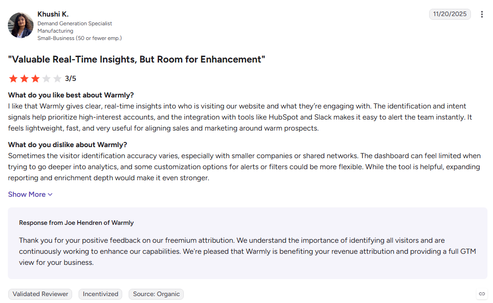Viewport: 493px width, 303px height.
Task: Click the Incentivized tag
Action: [x=100, y=294]
